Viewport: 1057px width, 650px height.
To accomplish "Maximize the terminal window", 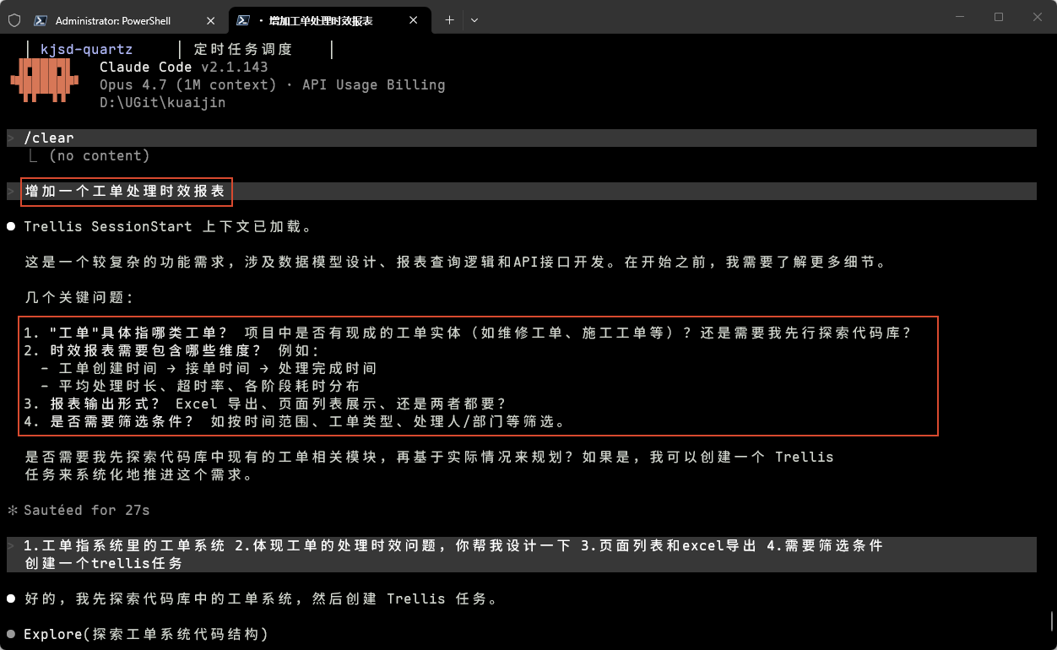I will [998, 17].
